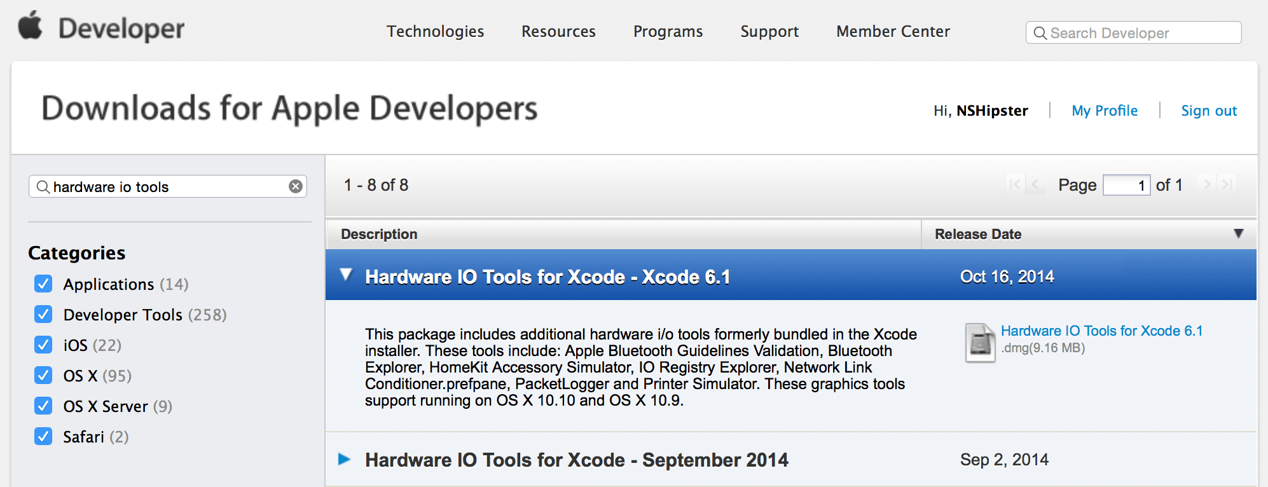Screen dimensions: 1268x487
Task: Click the dmg file icon
Action: [x=980, y=343]
